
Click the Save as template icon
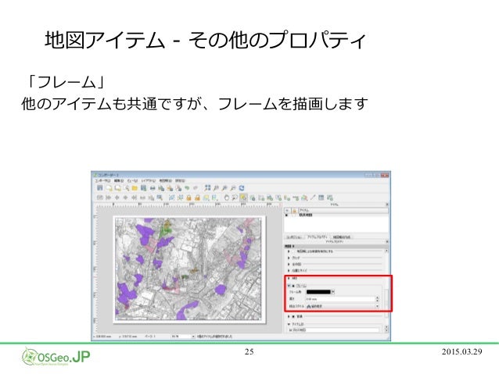click(143, 188)
